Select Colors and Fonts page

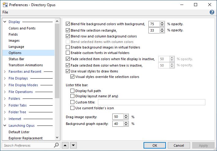pos(22,28)
